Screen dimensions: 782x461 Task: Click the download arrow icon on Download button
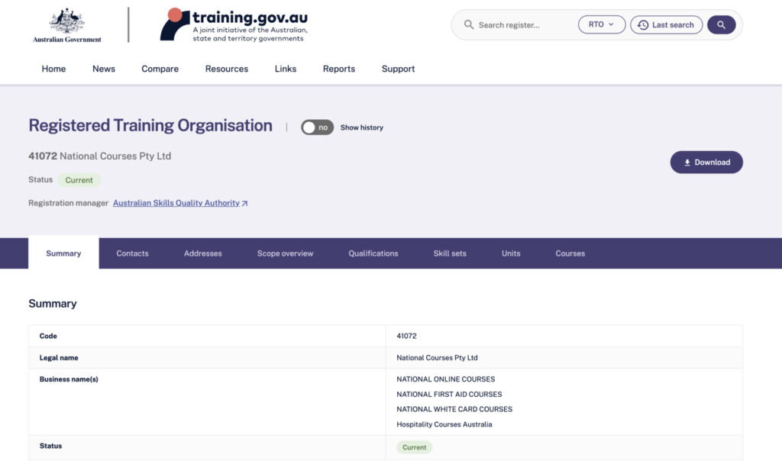tap(687, 163)
